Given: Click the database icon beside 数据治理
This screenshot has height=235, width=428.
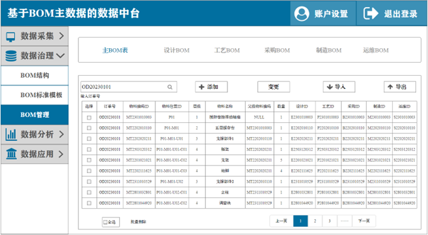Looking at the screenshot, I should [x=11, y=56].
